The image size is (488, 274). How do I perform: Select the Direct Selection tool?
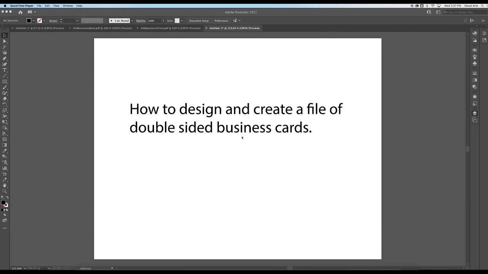click(x=5, y=41)
